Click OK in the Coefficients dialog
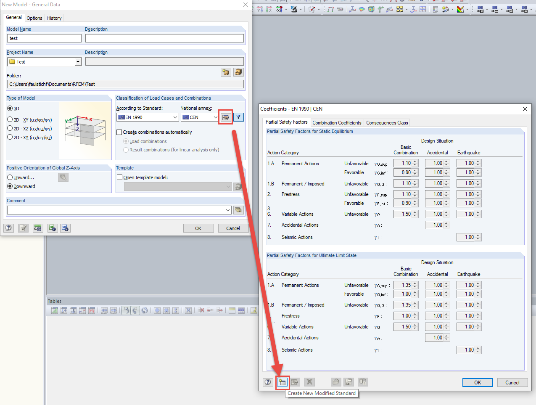Image resolution: width=536 pixels, height=405 pixels. pos(478,382)
